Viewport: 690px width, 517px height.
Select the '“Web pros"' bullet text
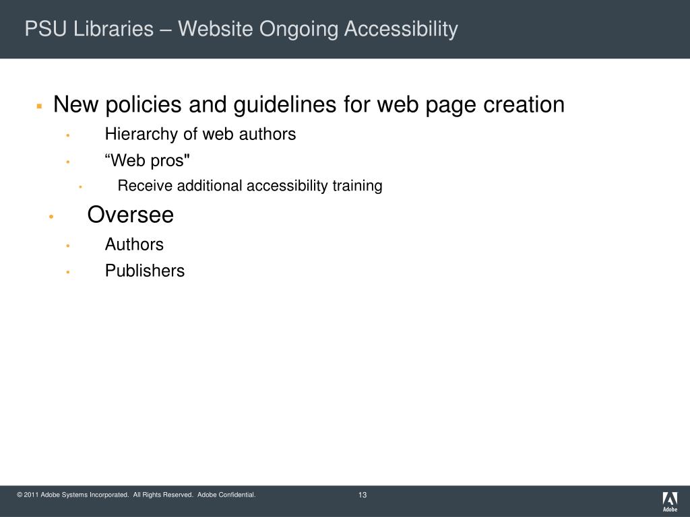pos(148,160)
